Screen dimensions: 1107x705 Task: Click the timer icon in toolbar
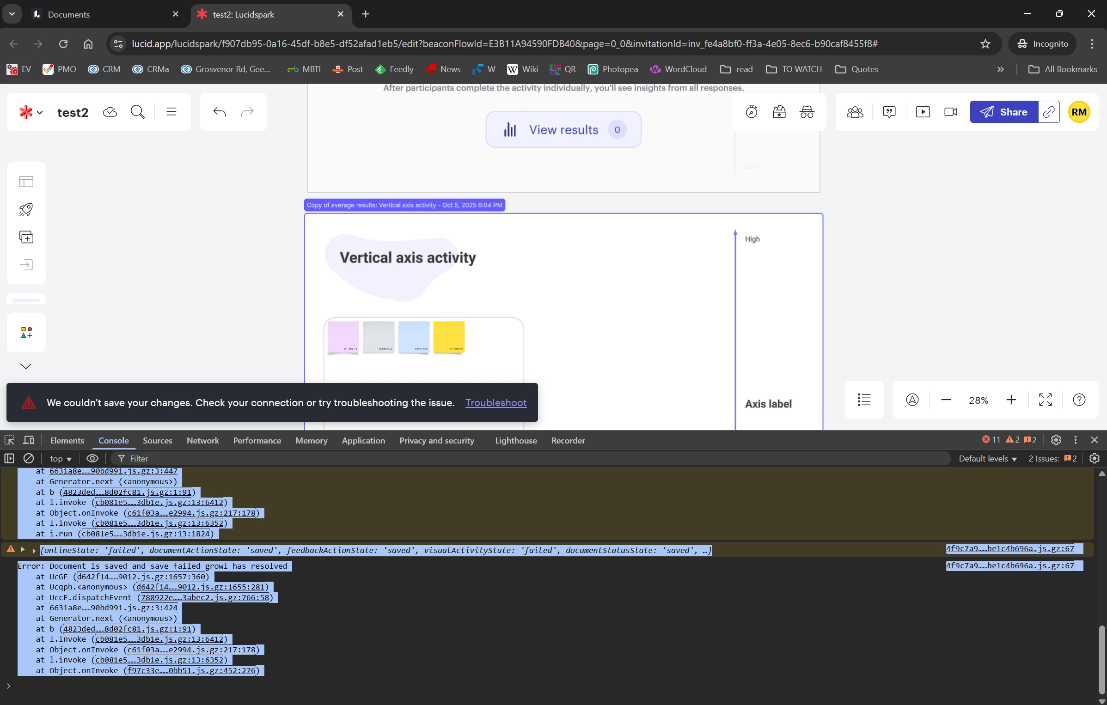pos(752,112)
